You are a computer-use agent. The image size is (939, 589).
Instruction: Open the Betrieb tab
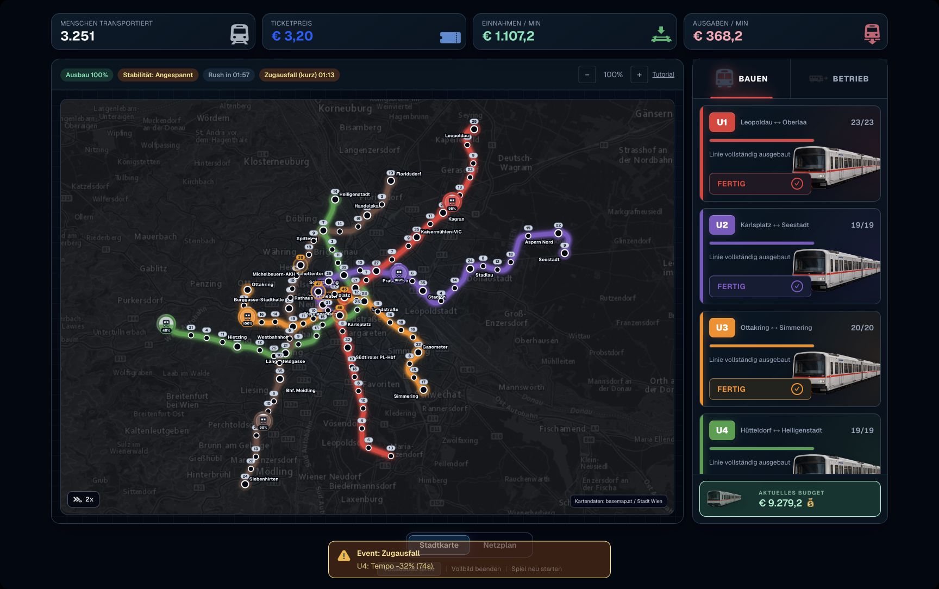(x=839, y=79)
